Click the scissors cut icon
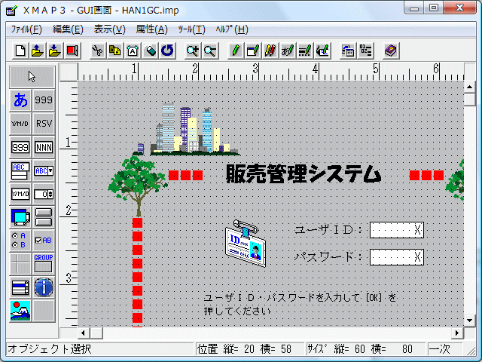 click(x=98, y=51)
